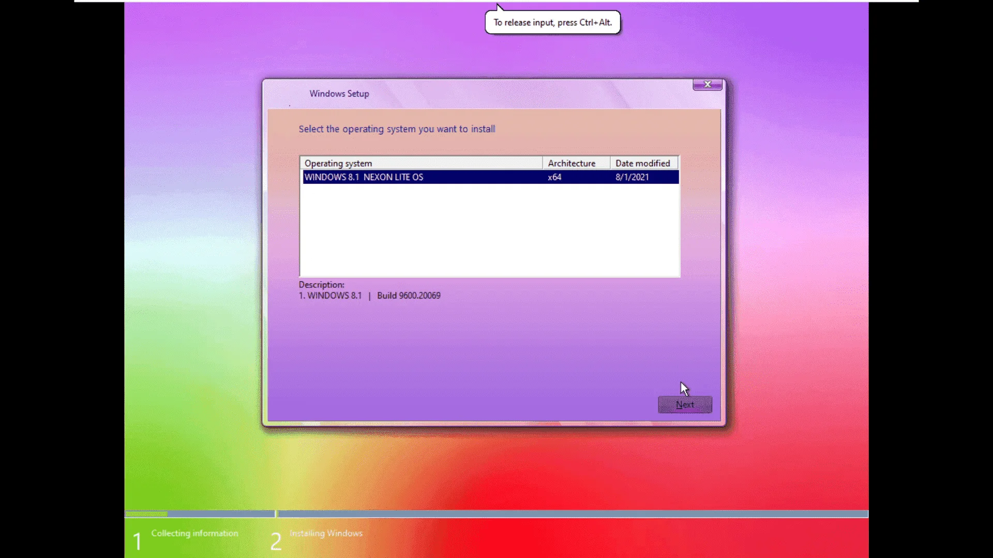Image resolution: width=993 pixels, height=558 pixels.
Task: Click the 'Select the operating system' heading
Action: tap(397, 129)
